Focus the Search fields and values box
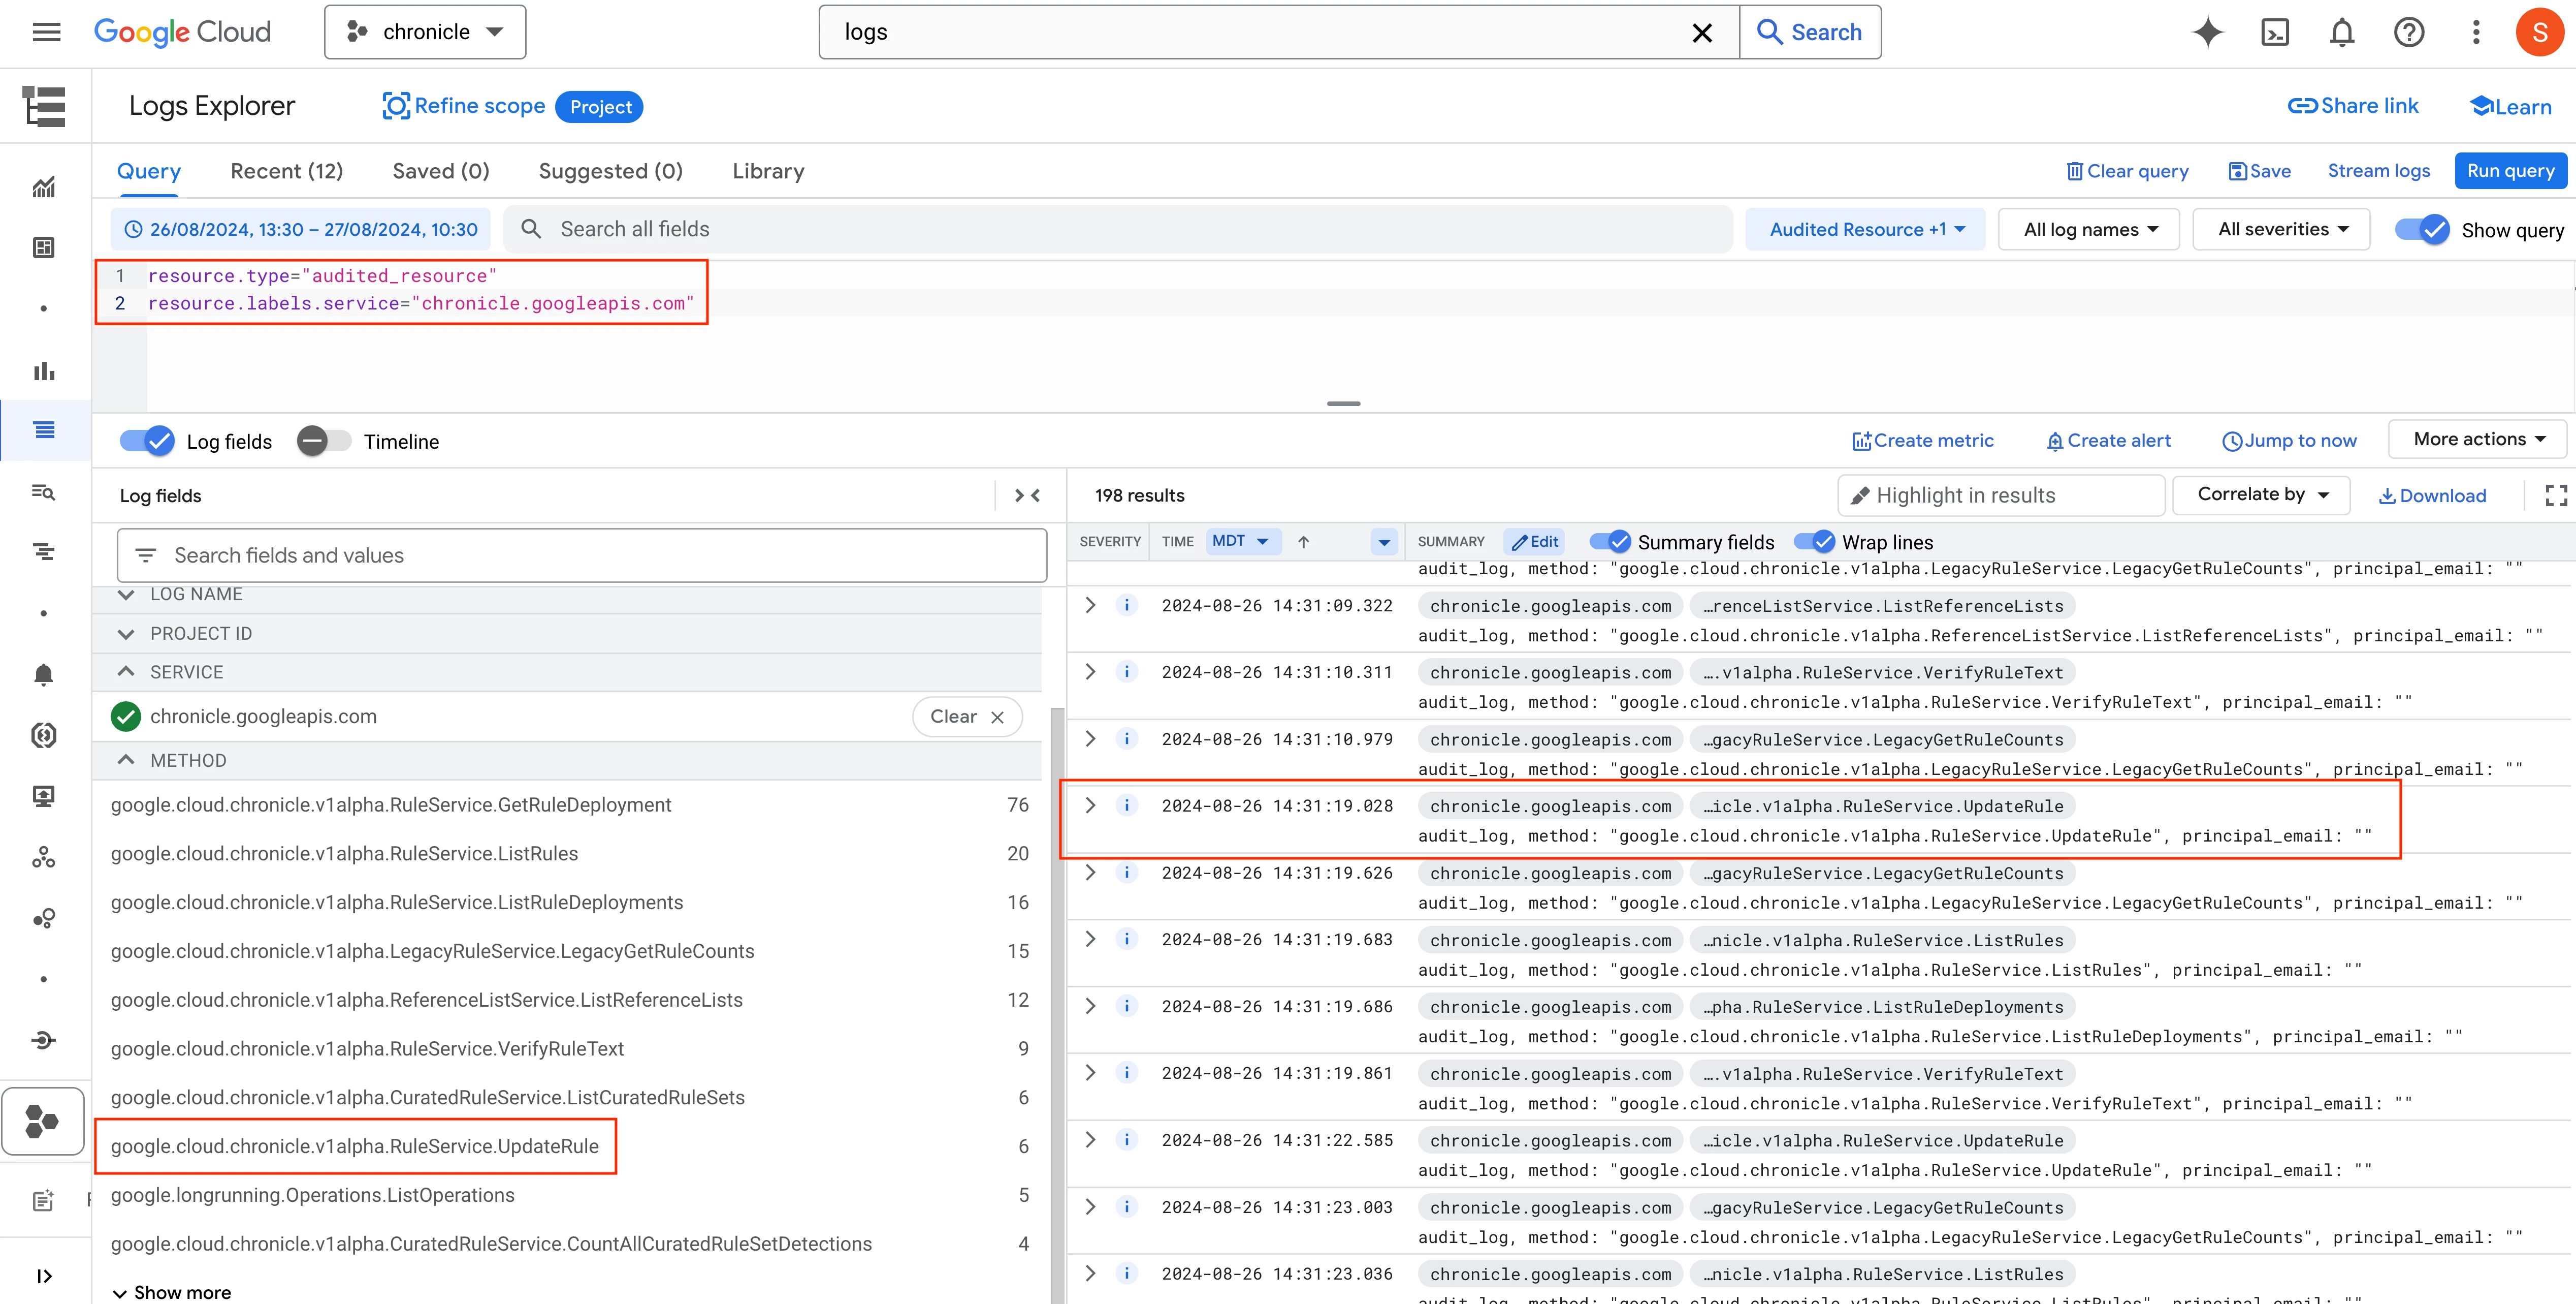The width and height of the screenshot is (2576, 1304). 582,555
